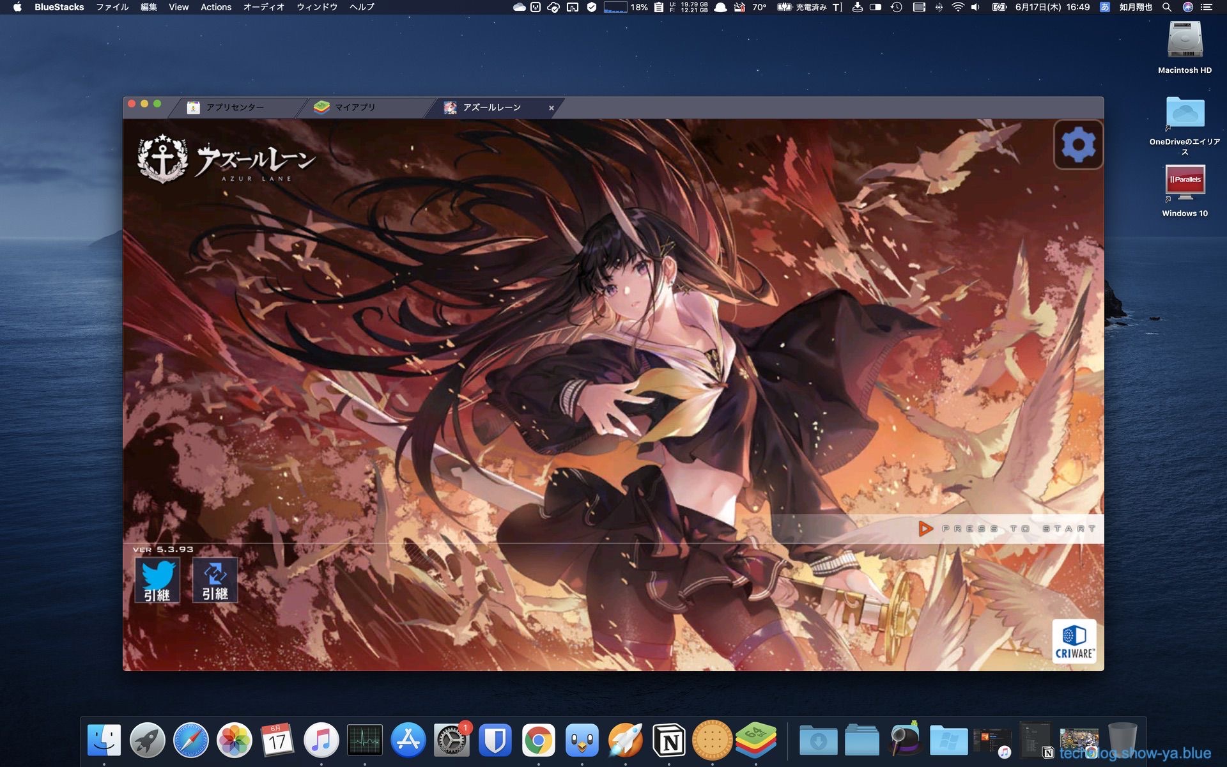Open the volume control in menu bar
The height and width of the screenshot is (767, 1227).
[975, 7]
